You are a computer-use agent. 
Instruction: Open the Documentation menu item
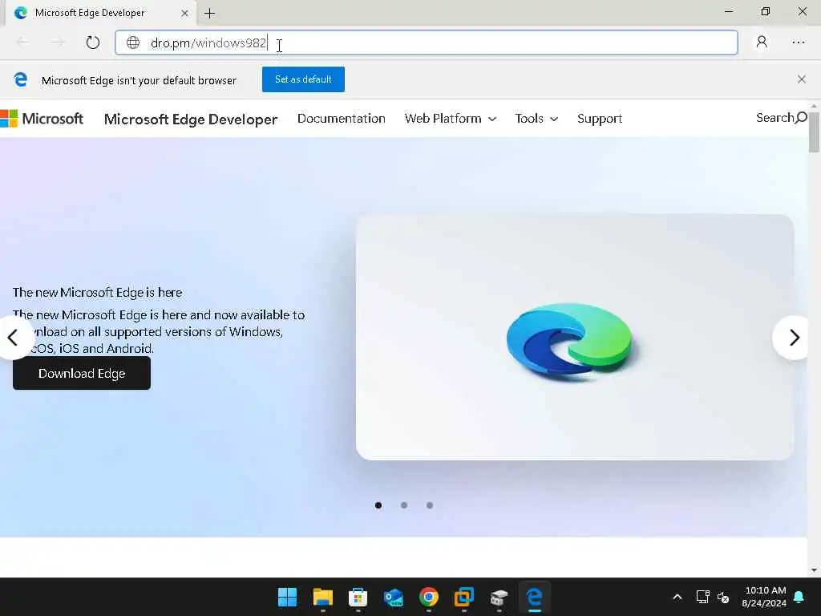pos(341,119)
